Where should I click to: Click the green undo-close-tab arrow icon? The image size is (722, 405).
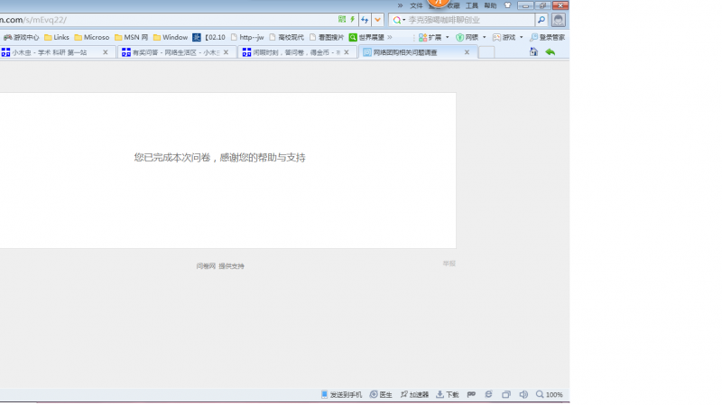point(551,52)
